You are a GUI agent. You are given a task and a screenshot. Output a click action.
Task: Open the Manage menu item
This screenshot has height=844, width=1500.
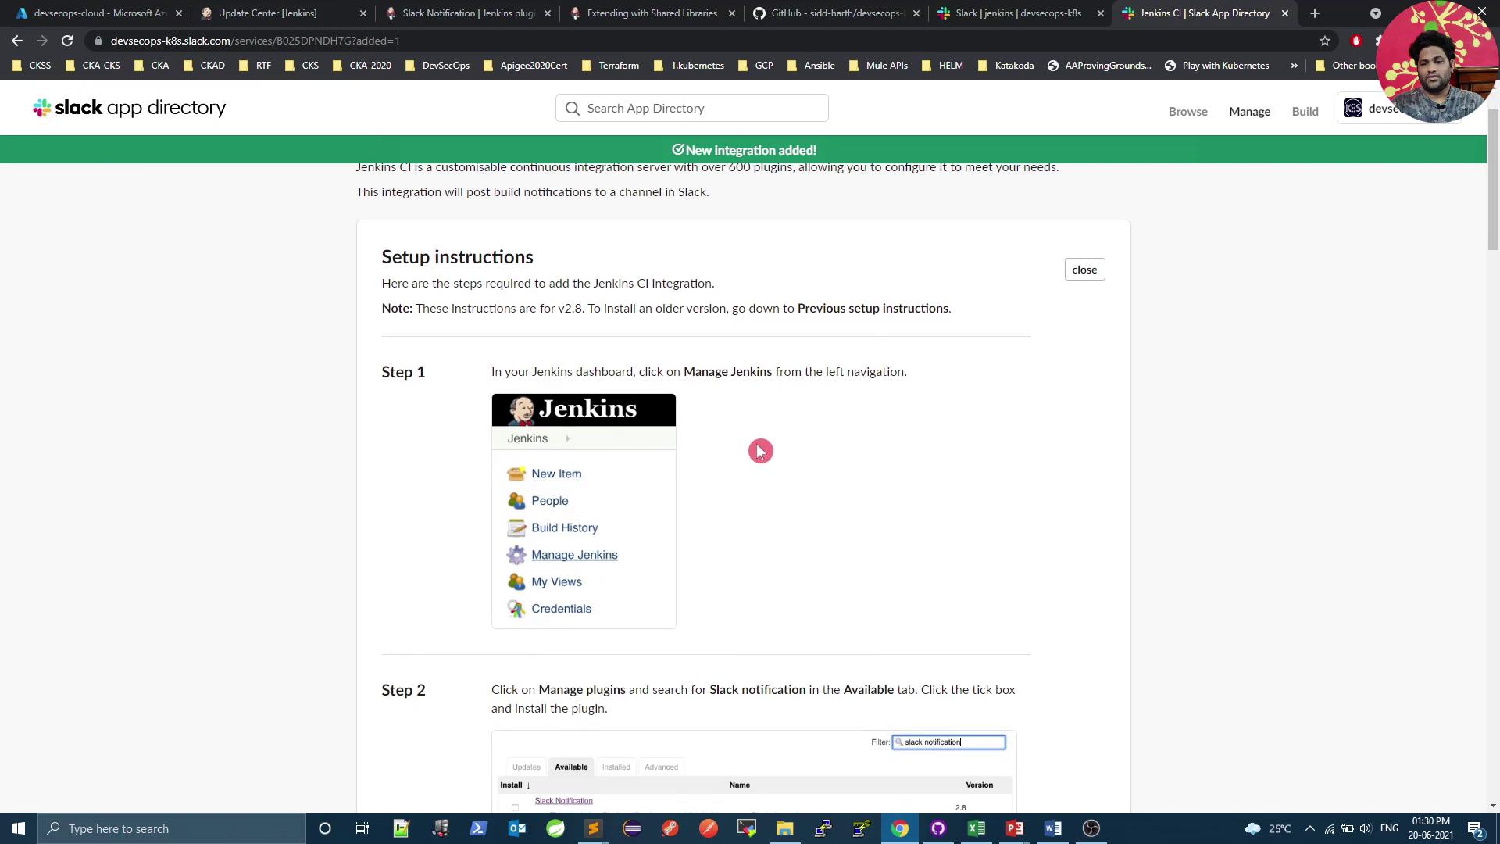1249,112
